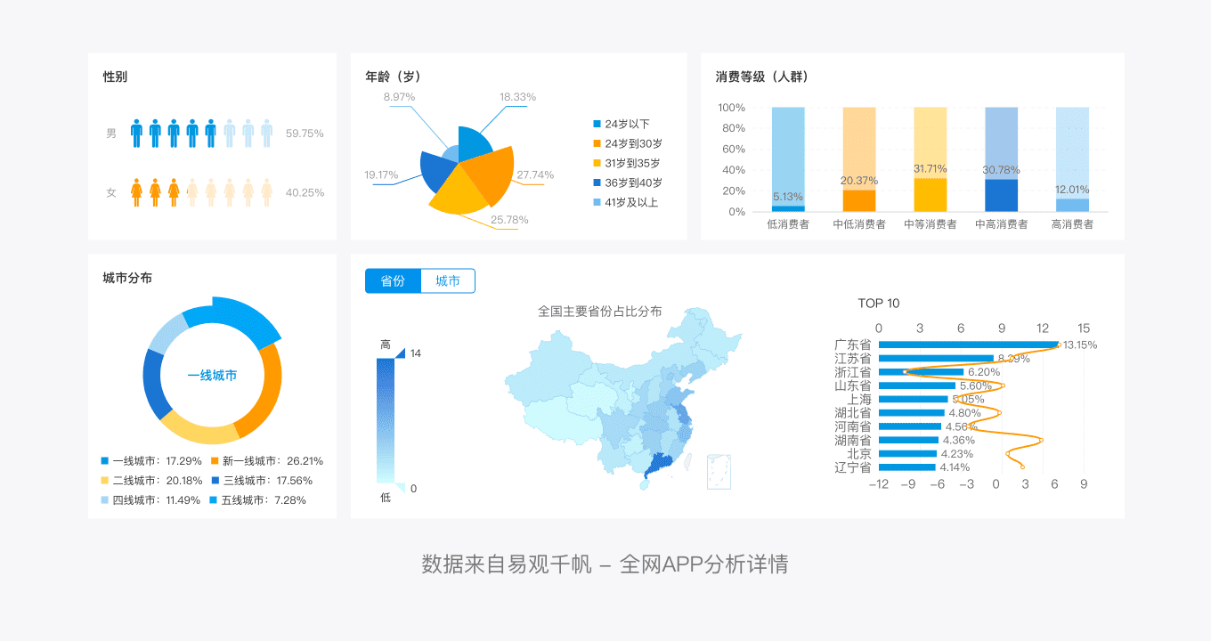Select the 新一线城市 legend swatch
1211x641 pixels.
(215, 461)
